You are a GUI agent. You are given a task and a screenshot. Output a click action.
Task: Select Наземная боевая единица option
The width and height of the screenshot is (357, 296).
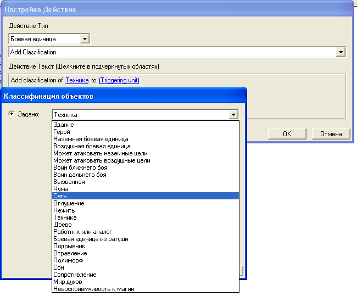point(146,139)
